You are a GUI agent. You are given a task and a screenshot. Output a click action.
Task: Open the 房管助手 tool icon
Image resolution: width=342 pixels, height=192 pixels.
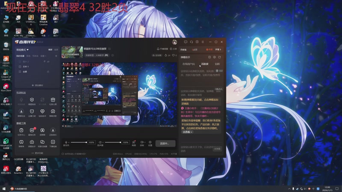click(32, 142)
